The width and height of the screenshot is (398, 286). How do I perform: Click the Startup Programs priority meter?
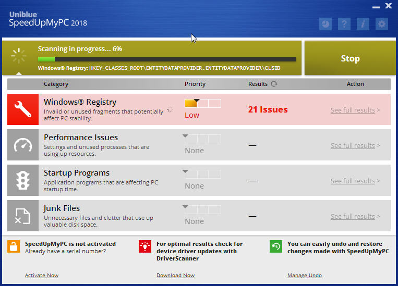pyautogui.click(x=202, y=174)
